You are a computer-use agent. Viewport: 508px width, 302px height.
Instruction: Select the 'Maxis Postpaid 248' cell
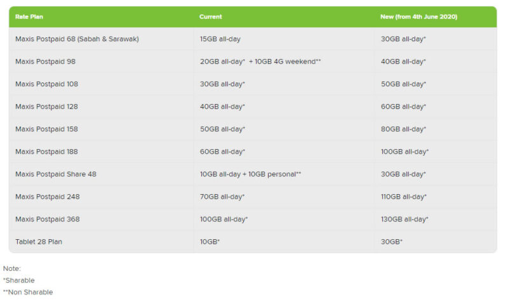47,197
